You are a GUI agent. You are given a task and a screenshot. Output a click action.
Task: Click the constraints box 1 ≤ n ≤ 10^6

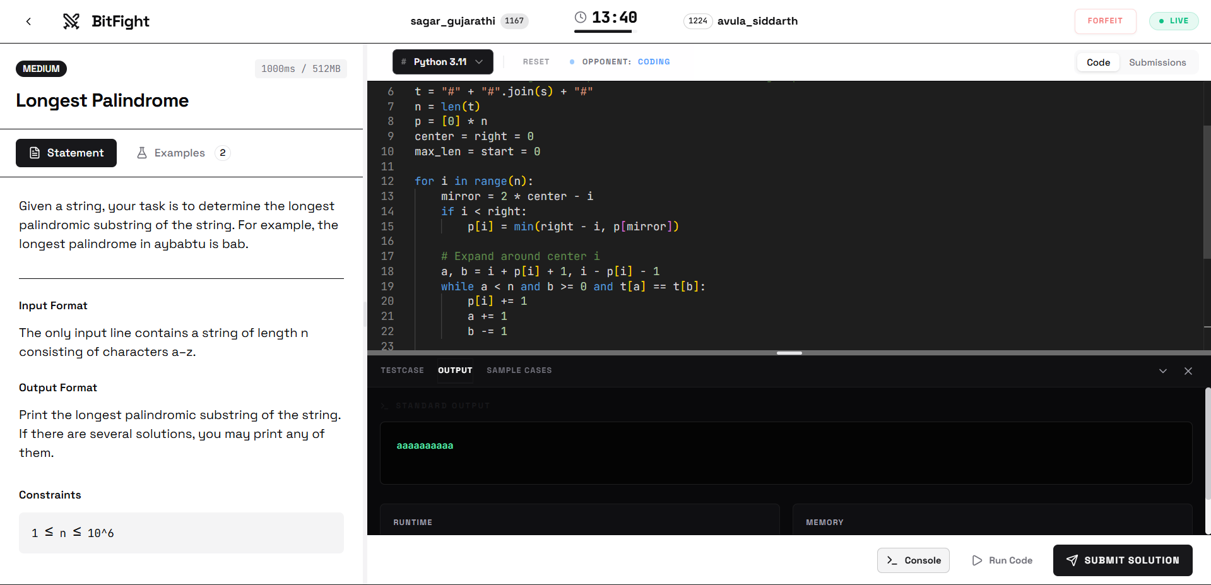point(181,533)
